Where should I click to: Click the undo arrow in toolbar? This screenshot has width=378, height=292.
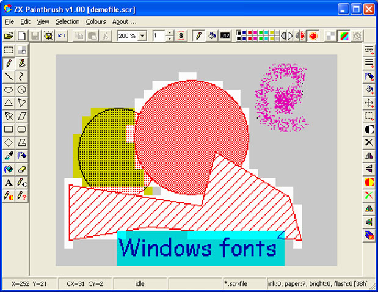(62, 36)
